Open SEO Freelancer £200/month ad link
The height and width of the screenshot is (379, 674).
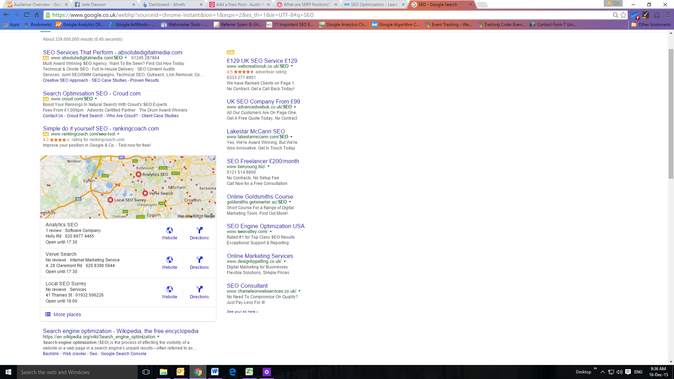click(x=263, y=161)
